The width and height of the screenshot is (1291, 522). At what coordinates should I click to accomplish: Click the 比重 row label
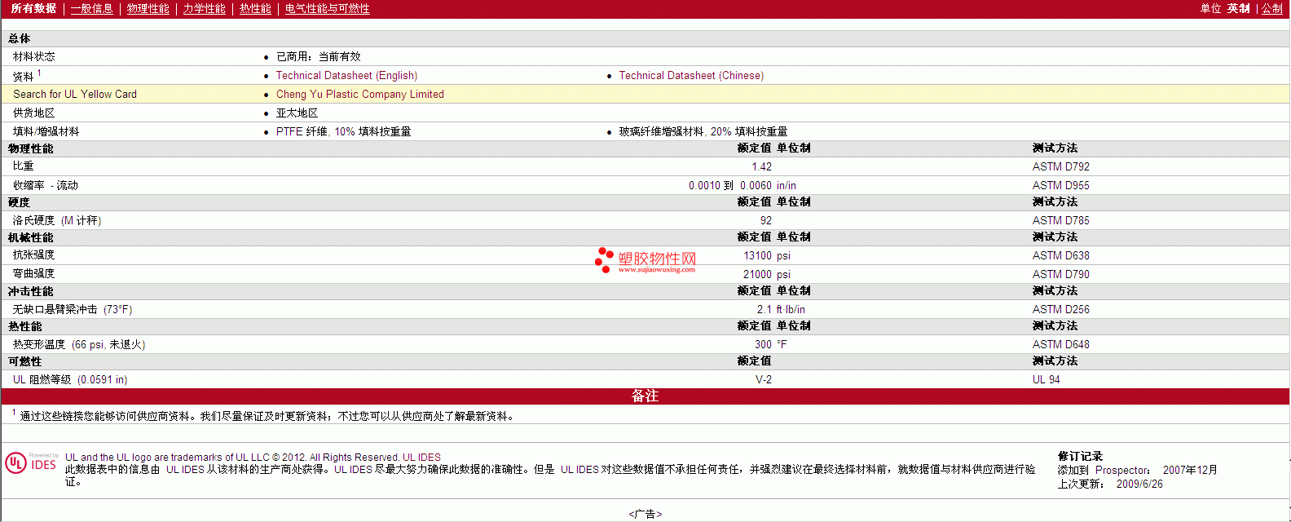24,166
